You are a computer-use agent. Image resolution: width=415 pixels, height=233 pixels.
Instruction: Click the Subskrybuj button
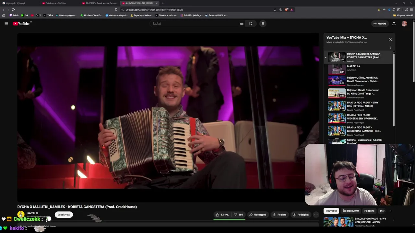pyautogui.click(x=64, y=215)
